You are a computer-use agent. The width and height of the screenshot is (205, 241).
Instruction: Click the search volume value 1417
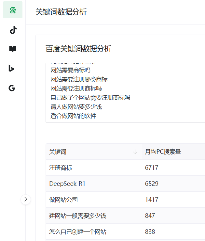(152, 200)
